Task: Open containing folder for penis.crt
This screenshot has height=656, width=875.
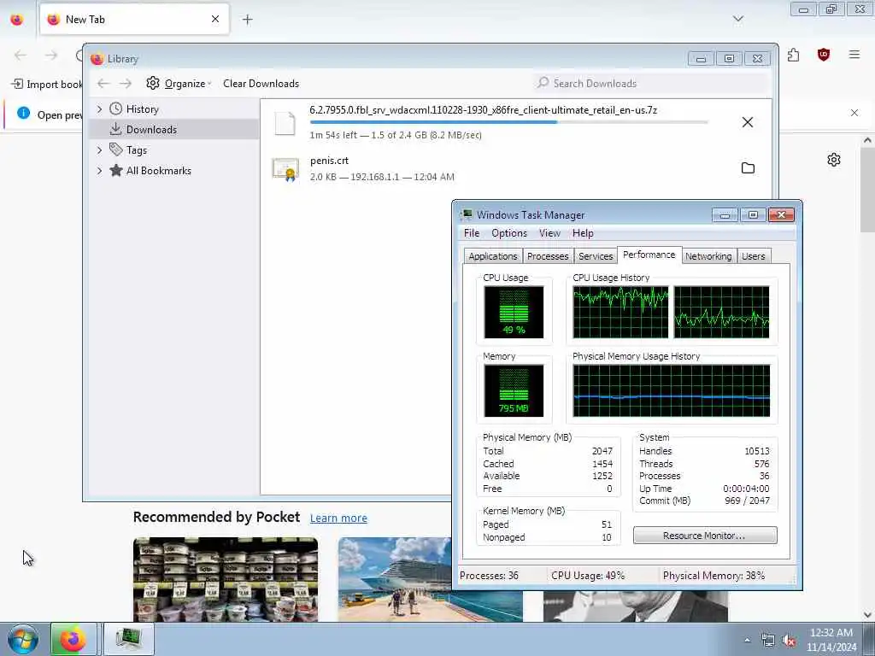Action: click(x=748, y=168)
